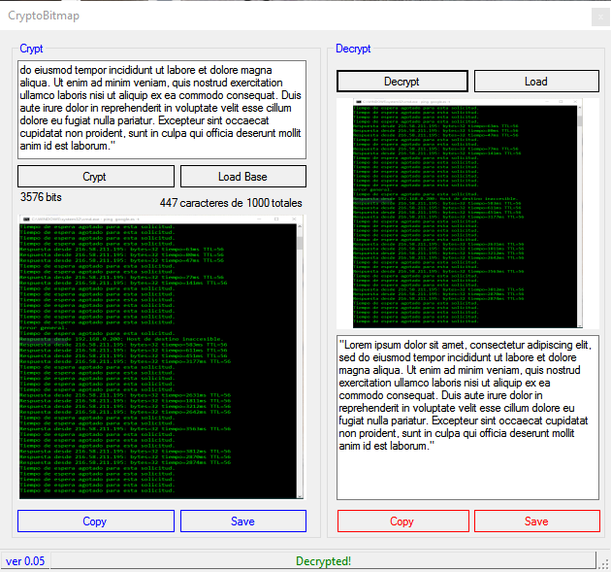Screen dimensions: 611x572
Task: Click the Decrypt button
Action: tap(402, 82)
